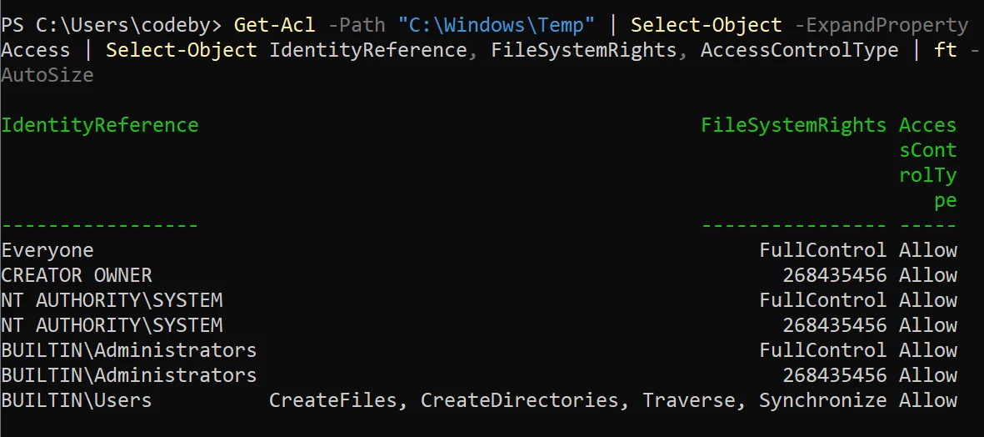Screen dimensions: 984x437
Task: Click the Synchronize permission text
Action: 822,400
